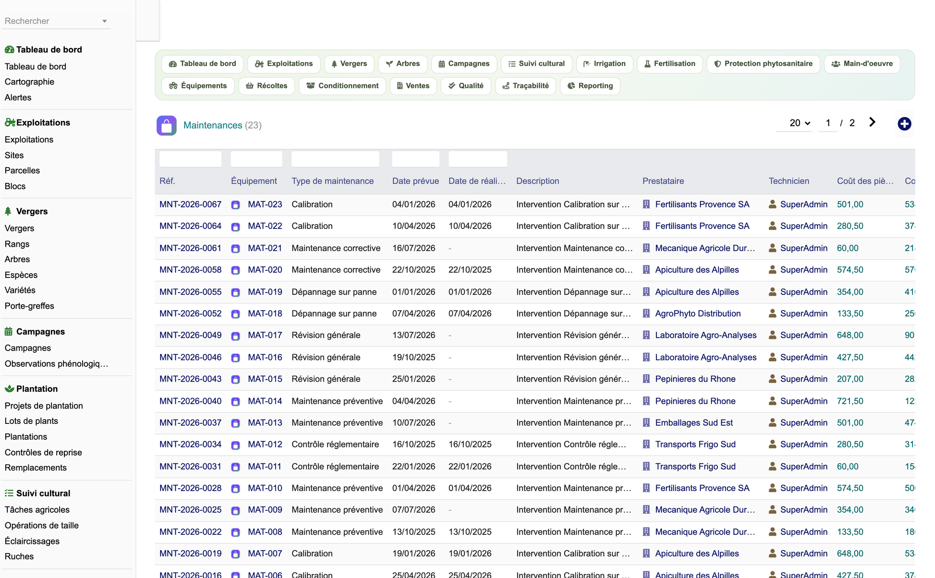Click the Type de maintenance filter field
935x578 pixels.
click(335, 159)
